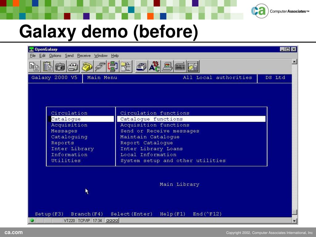Click the yellow telephone dial icon
The width and height of the screenshot is (316, 237).
[x=87, y=67]
